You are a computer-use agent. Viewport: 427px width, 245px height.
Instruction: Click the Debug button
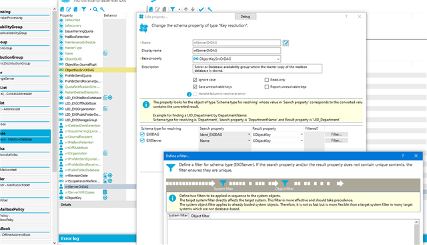[x=245, y=17]
